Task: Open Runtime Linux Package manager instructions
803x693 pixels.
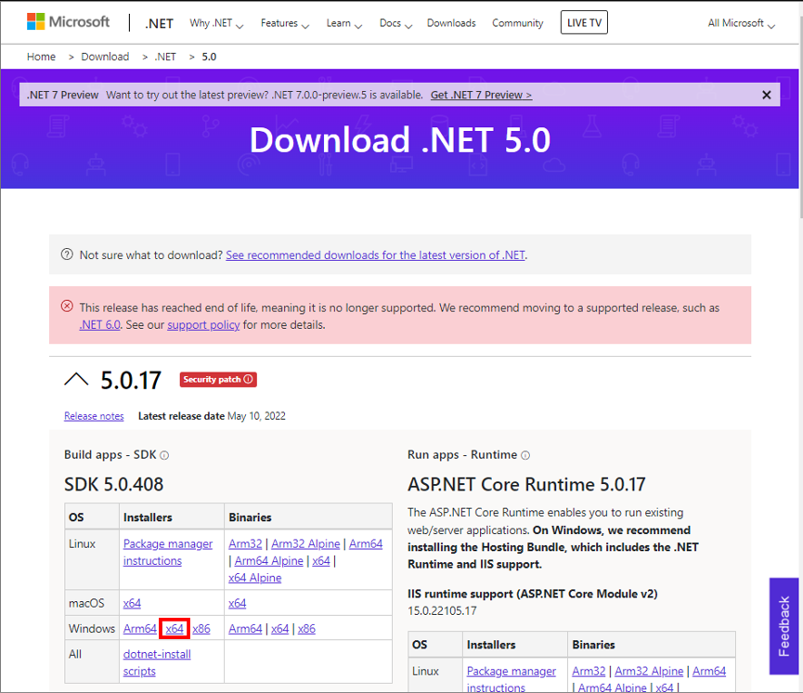Action: [x=512, y=679]
